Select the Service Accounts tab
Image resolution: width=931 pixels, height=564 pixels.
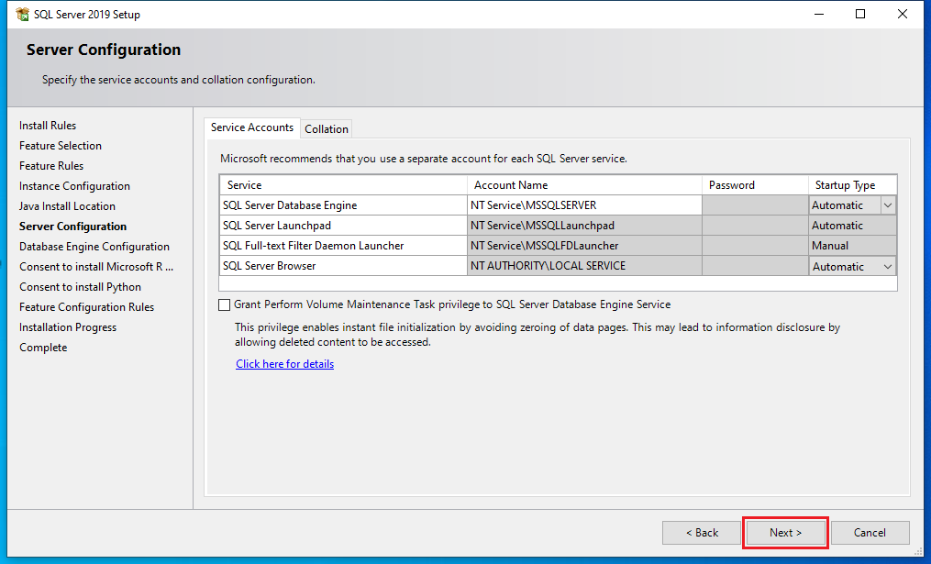pos(252,127)
